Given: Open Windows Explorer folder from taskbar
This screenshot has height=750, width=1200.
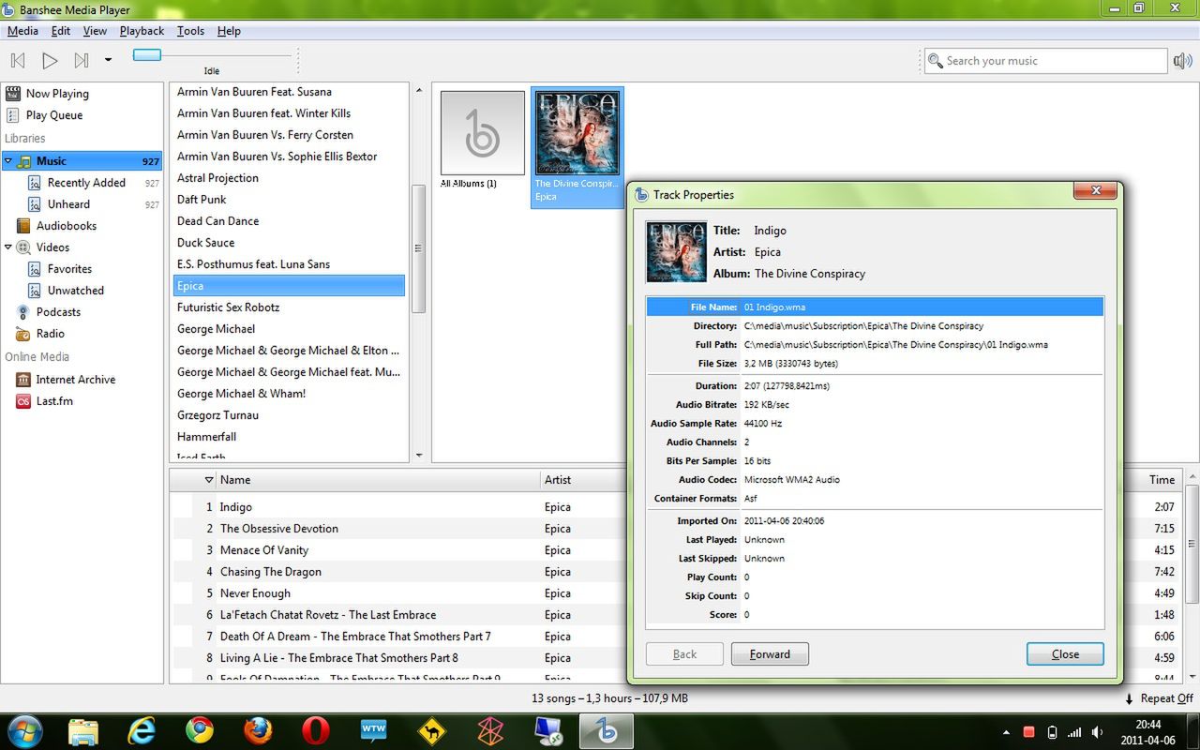Looking at the screenshot, I should [83, 731].
